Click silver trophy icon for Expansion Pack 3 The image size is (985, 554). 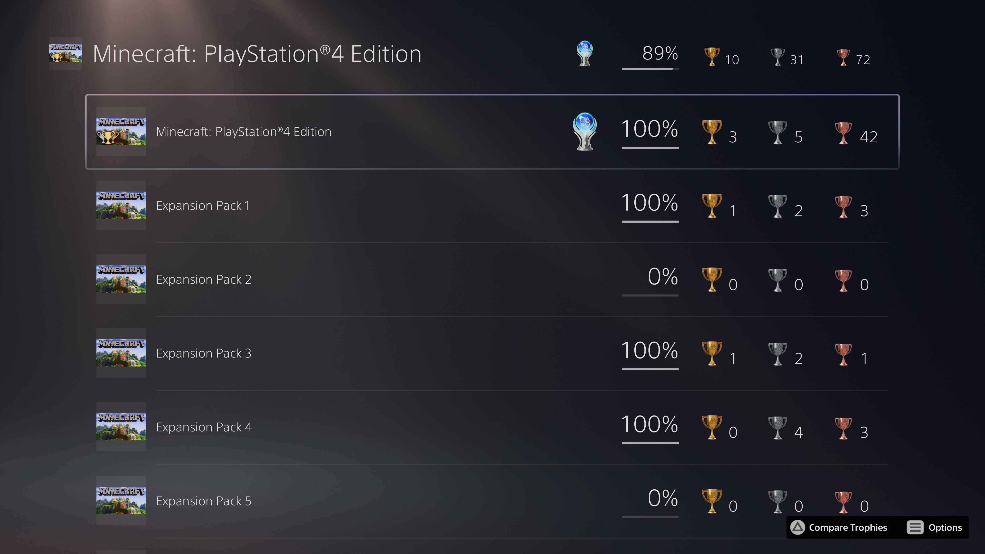pos(777,354)
